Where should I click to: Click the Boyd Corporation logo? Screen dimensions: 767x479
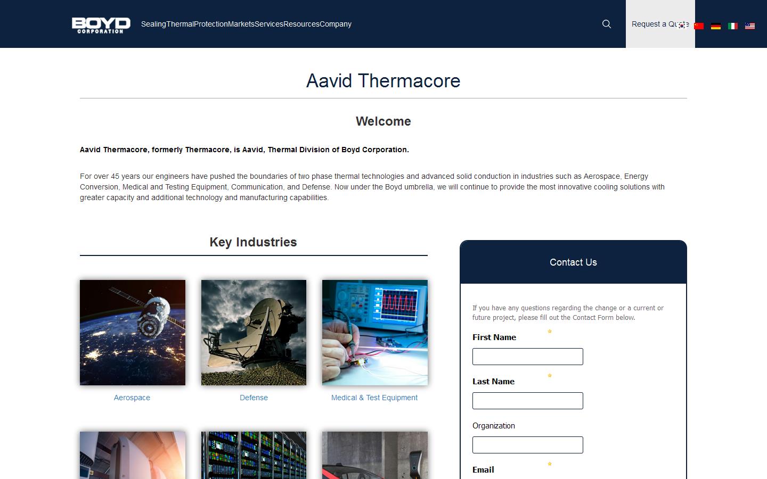pos(101,24)
